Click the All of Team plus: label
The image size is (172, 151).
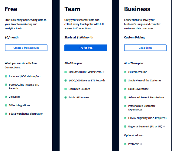pyautogui.click(x=134, y=63)
